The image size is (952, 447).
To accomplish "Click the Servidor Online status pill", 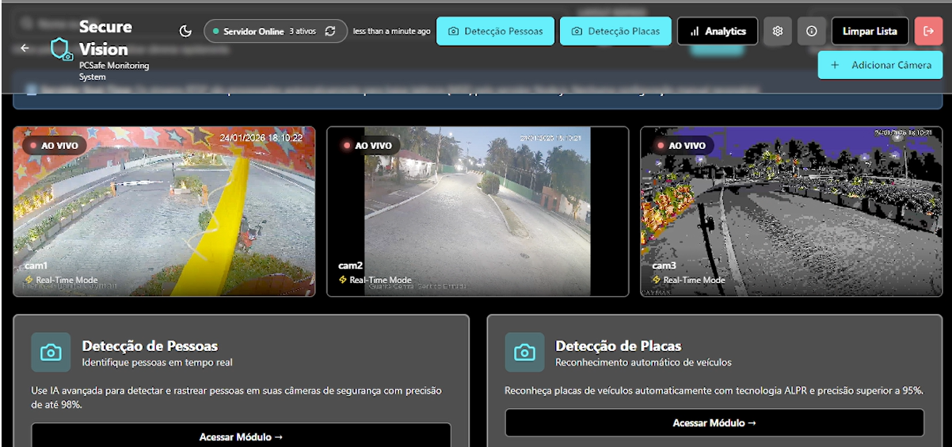I will coord(276,31).
